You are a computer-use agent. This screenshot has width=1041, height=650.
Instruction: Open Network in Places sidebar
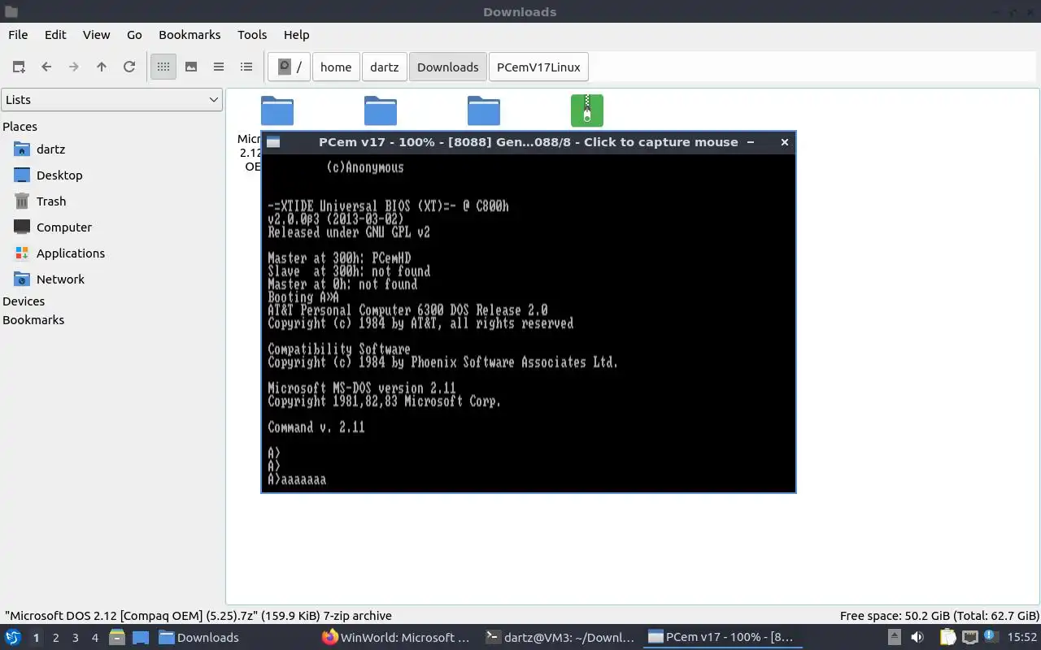pos(60,279)
